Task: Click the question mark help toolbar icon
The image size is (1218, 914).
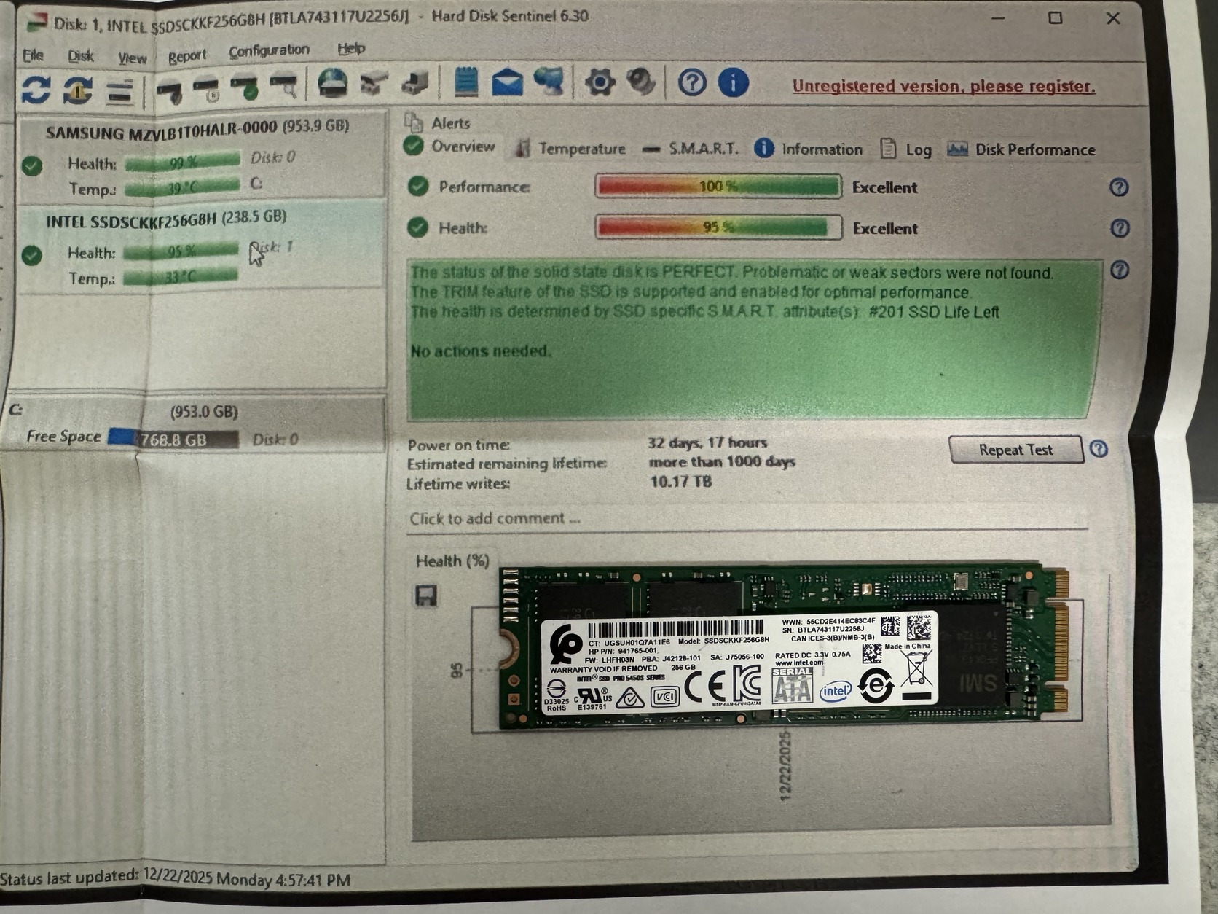Action: [692, 82]
